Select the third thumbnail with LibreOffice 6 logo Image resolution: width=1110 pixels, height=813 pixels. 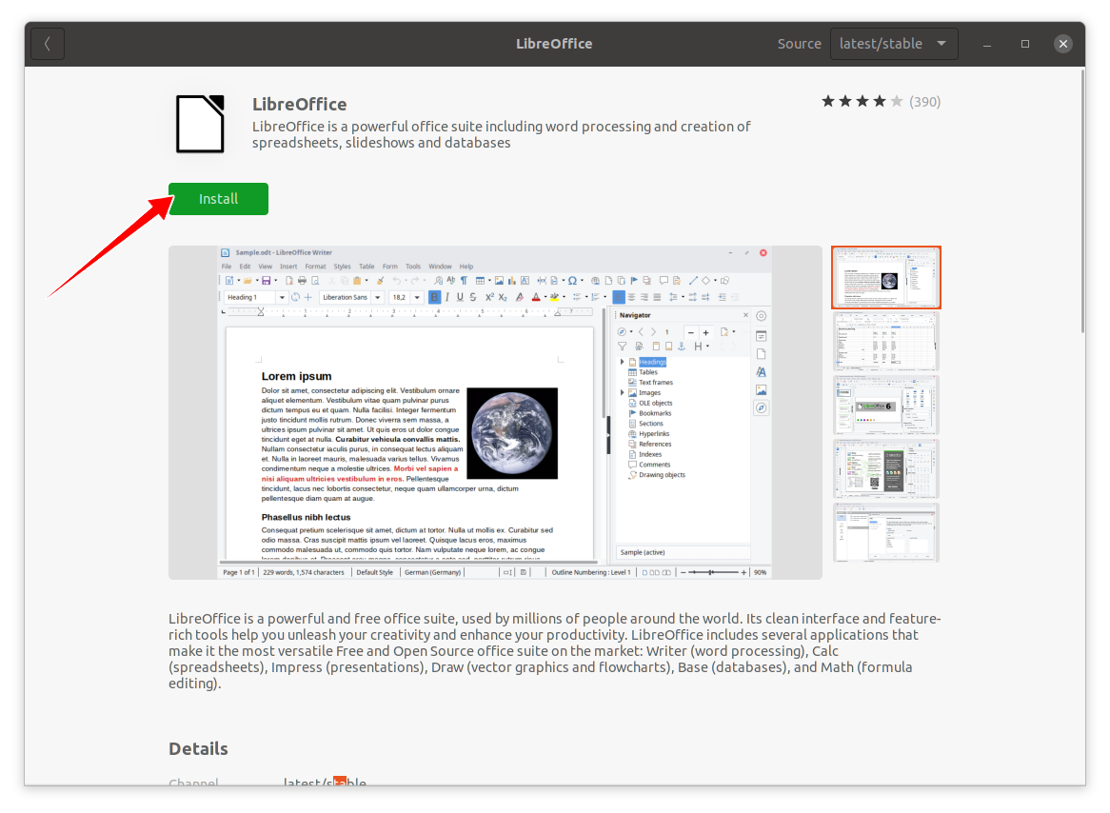[x=885, y=406]
